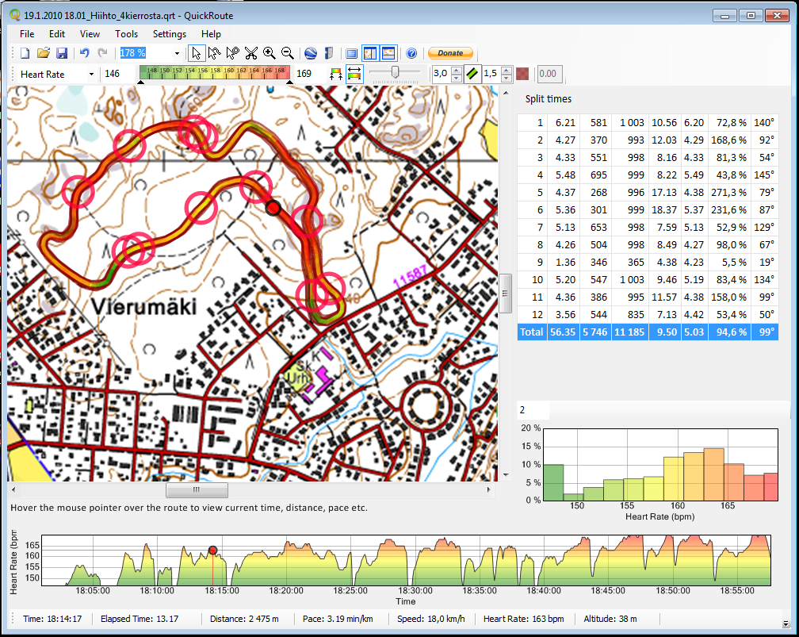Redo the last undone action
799x637 pixels.
pos(102,53)
